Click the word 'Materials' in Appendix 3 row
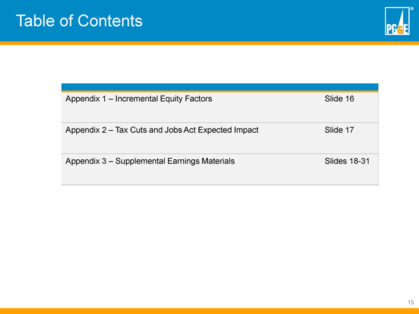 pos(216,160)
